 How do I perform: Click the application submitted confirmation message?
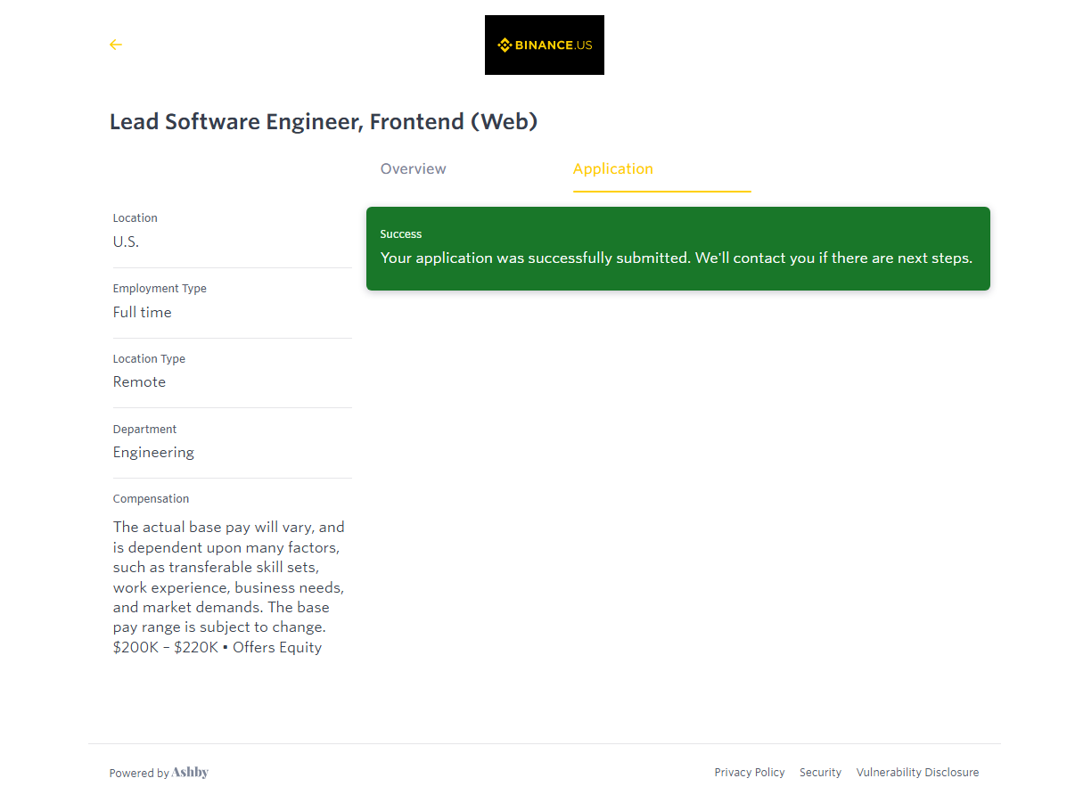676,258
